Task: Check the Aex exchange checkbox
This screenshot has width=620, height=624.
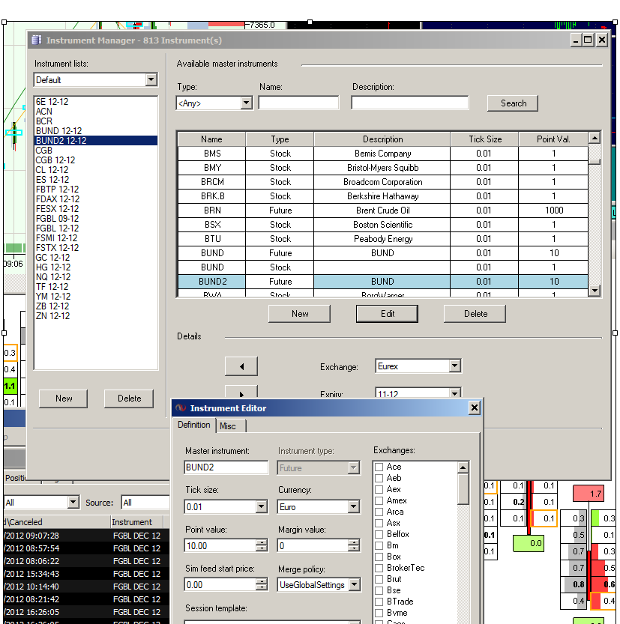Action: click(x=379, y=489)
